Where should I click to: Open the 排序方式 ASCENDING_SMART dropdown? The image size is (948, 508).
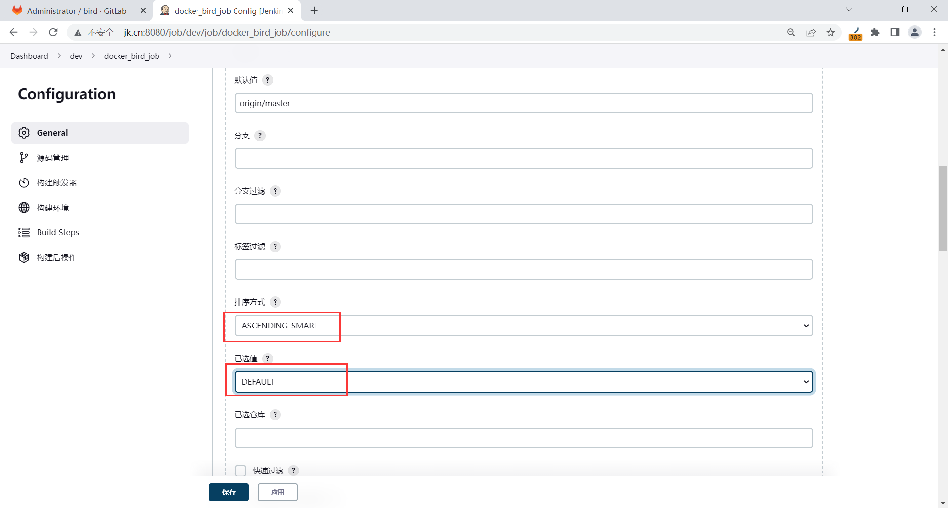pos(523,326)
